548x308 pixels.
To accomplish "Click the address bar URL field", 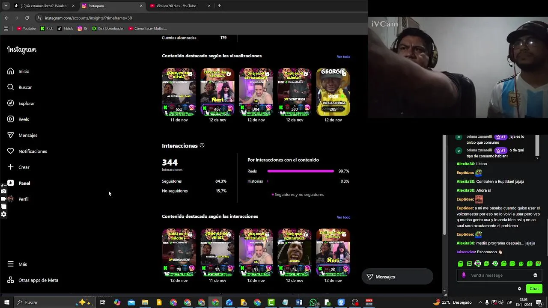I will coord(200,18).
